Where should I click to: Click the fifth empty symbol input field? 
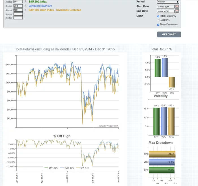click(18, 18)
